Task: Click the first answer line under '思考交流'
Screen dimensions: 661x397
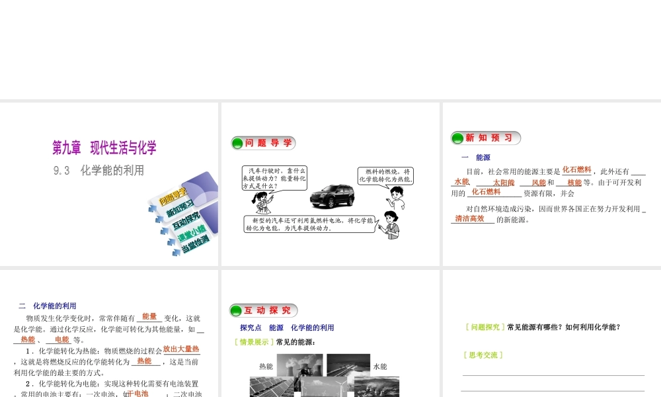Action: tap(553, 375)
